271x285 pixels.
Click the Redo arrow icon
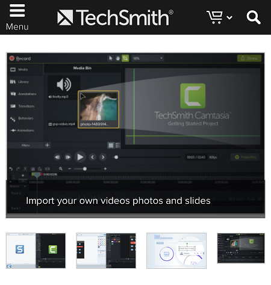coord(18,169)
